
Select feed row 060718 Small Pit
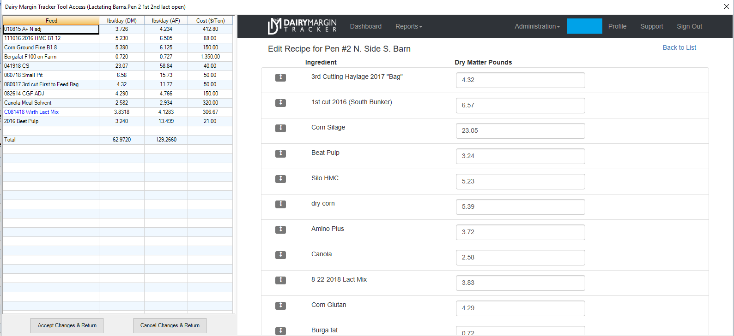coord(51,75)
